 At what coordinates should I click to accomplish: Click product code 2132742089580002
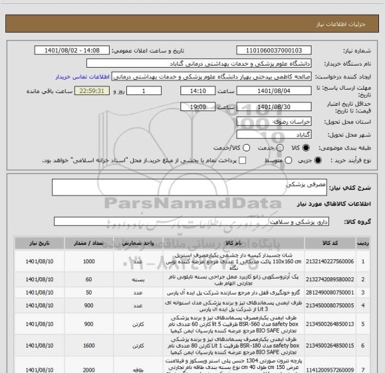click(330, 279)
